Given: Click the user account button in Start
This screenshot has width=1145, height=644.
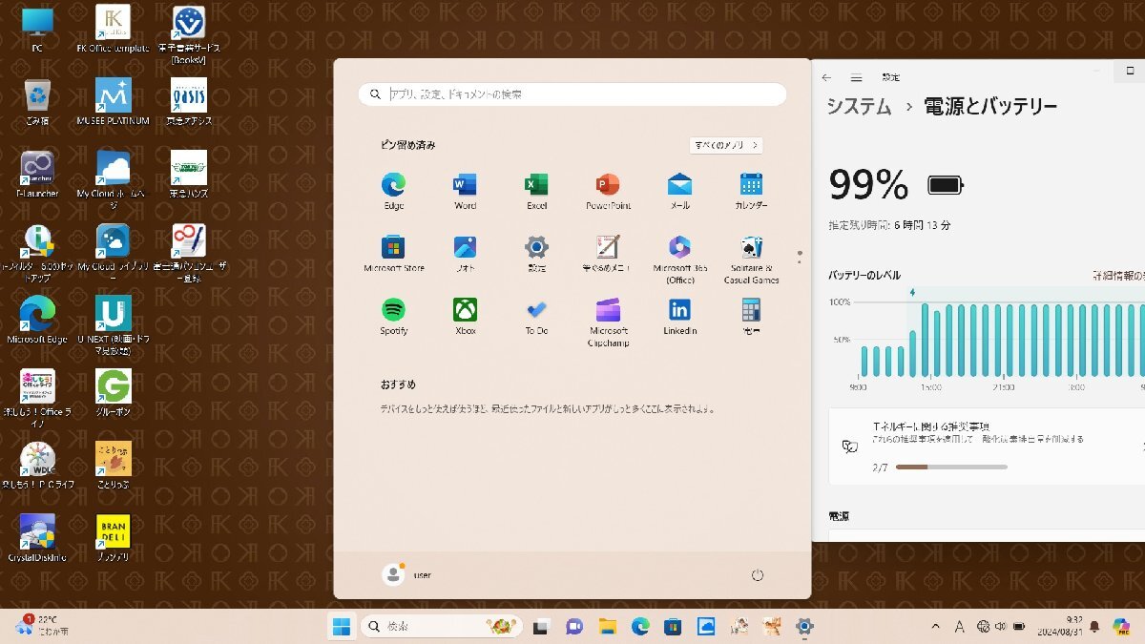Looking at the screenshot, I should point(406,575).
